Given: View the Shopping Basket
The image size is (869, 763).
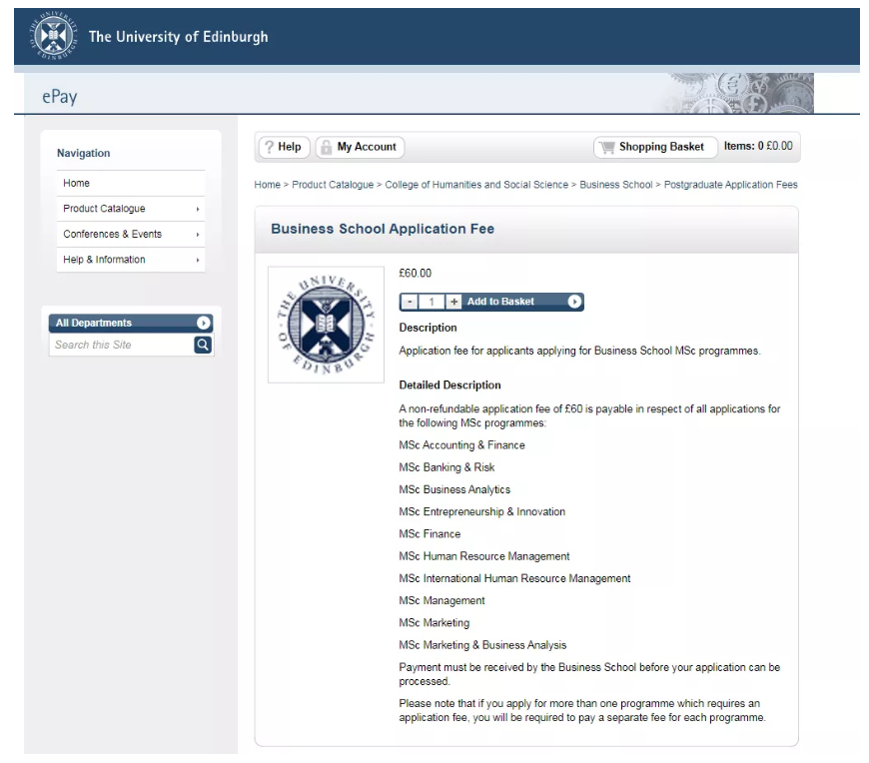Looking at the screenshot, I should coord(655,147).
